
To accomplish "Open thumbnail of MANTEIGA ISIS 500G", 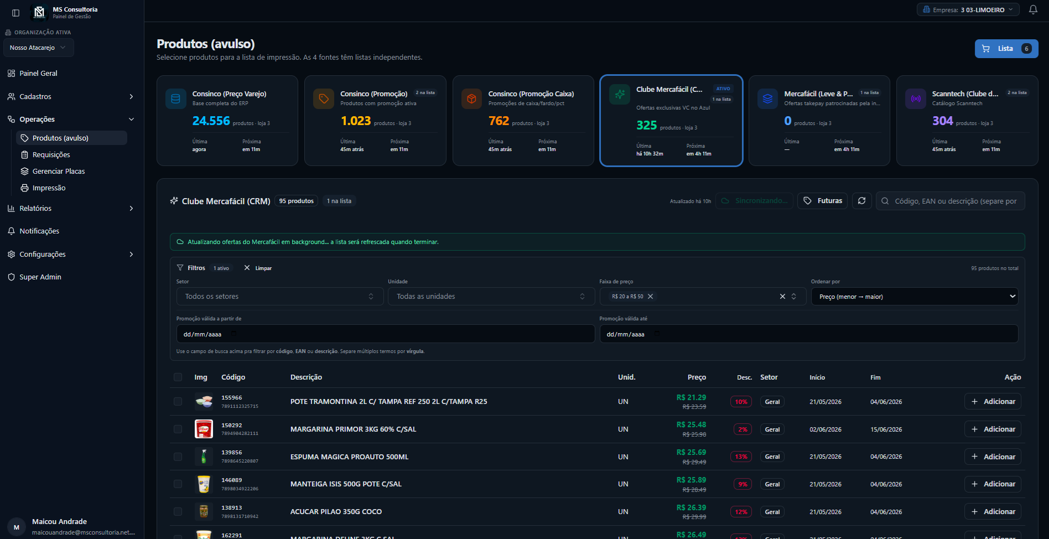I will tap(204, 484).
